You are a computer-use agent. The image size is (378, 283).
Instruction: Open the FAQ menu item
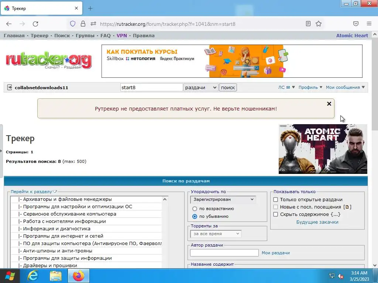(106, 36)
